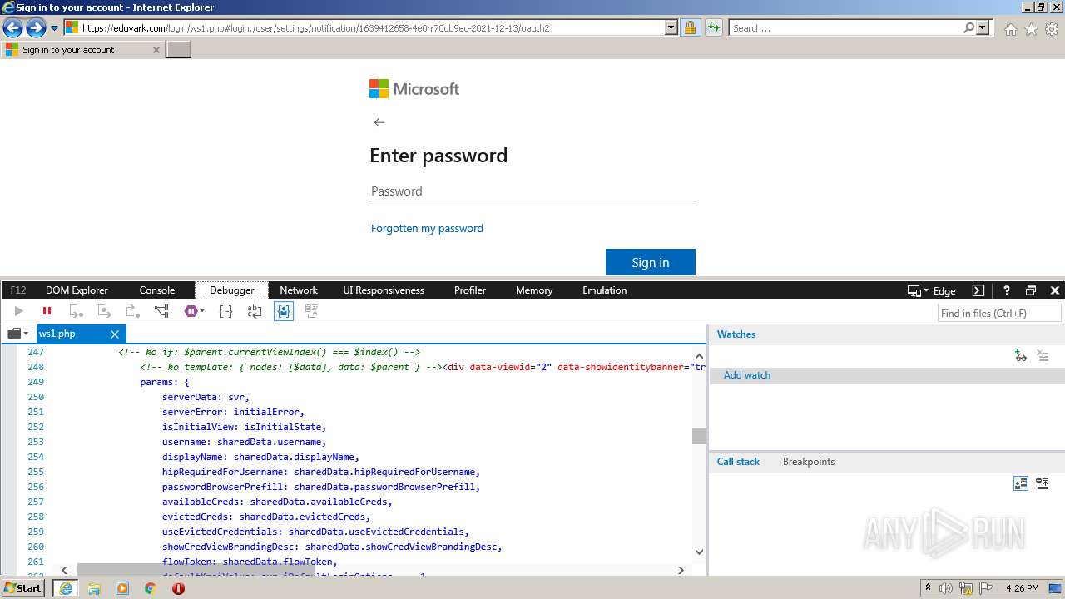Open the Profiler tab
The width and height of the screenshot is (1065, 599).
tap(470, 290)
